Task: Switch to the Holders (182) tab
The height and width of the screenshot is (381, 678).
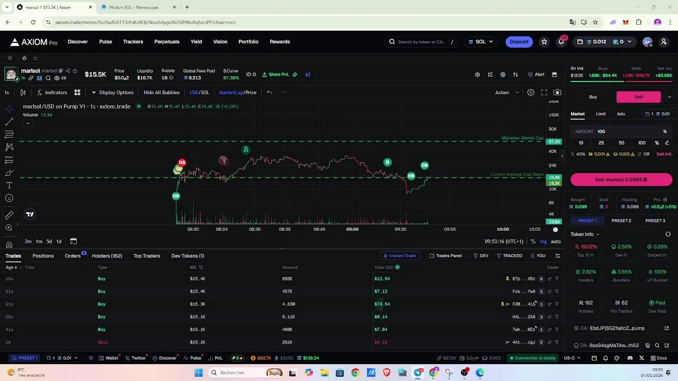Action: [x=107, y=256]
